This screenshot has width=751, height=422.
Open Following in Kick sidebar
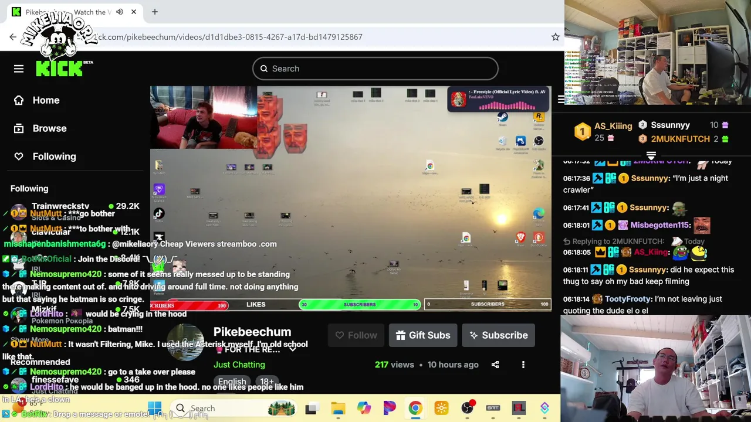[x=54, y=156]
